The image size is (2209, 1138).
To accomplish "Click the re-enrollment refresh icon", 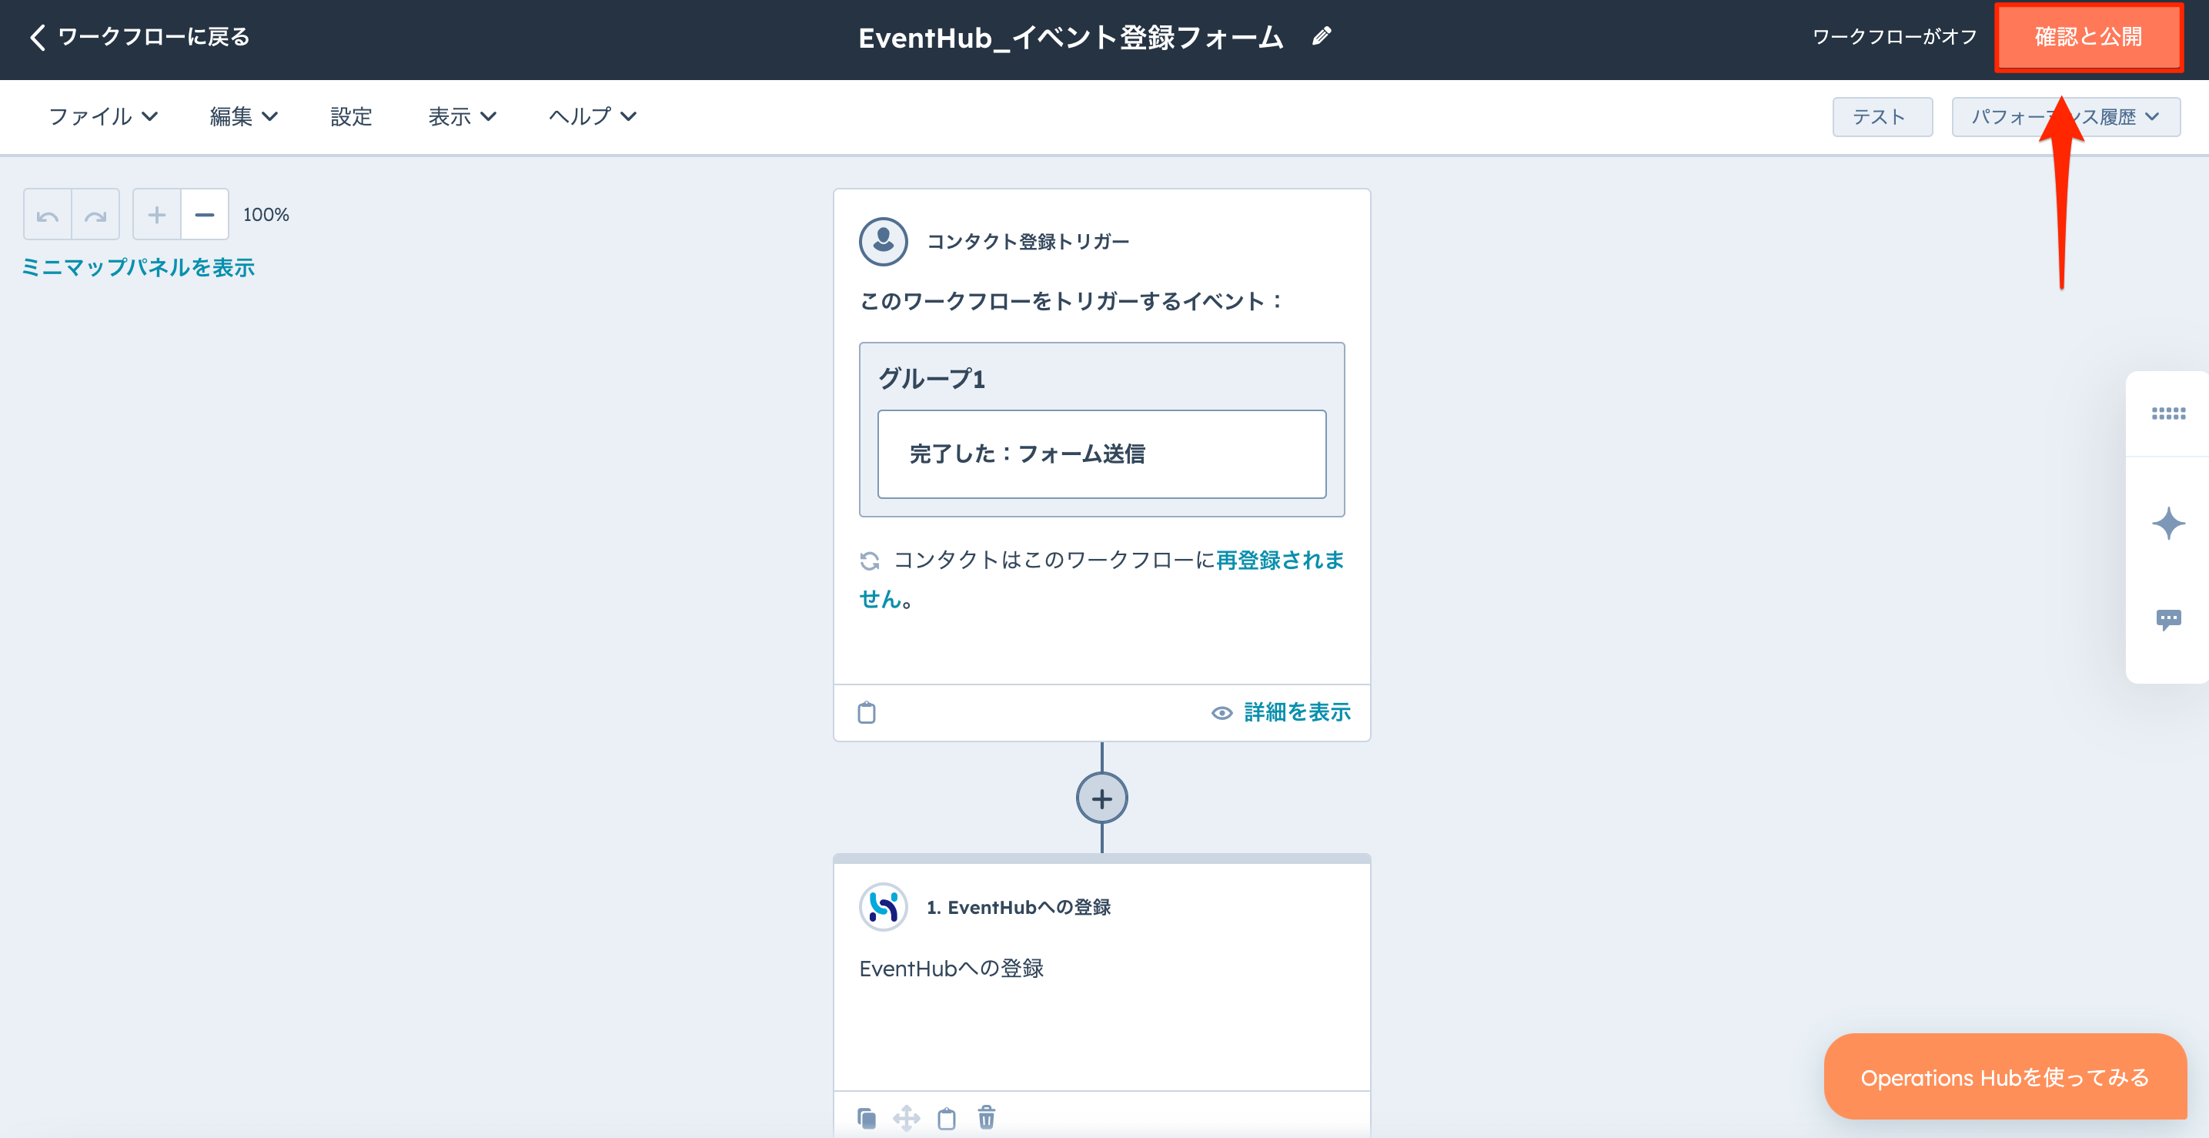I will (x=870, y=561).
